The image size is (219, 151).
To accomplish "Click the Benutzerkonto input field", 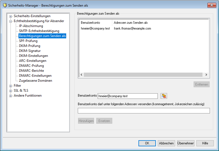I will [x=127, y=96].
